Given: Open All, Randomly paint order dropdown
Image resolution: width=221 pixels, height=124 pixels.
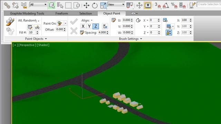Looking at the screenshot, I should [x=28, y=21].
